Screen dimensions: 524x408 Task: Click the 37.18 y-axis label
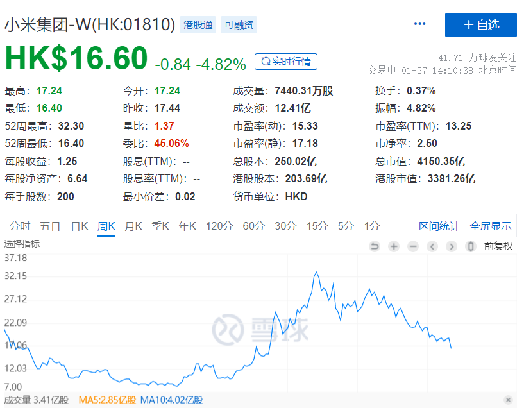(15, 258)
